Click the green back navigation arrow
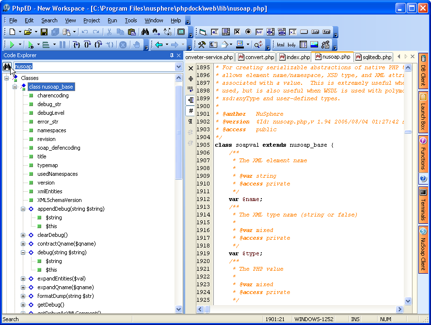Screen dimensions: 431x325 tap(159, 45)
